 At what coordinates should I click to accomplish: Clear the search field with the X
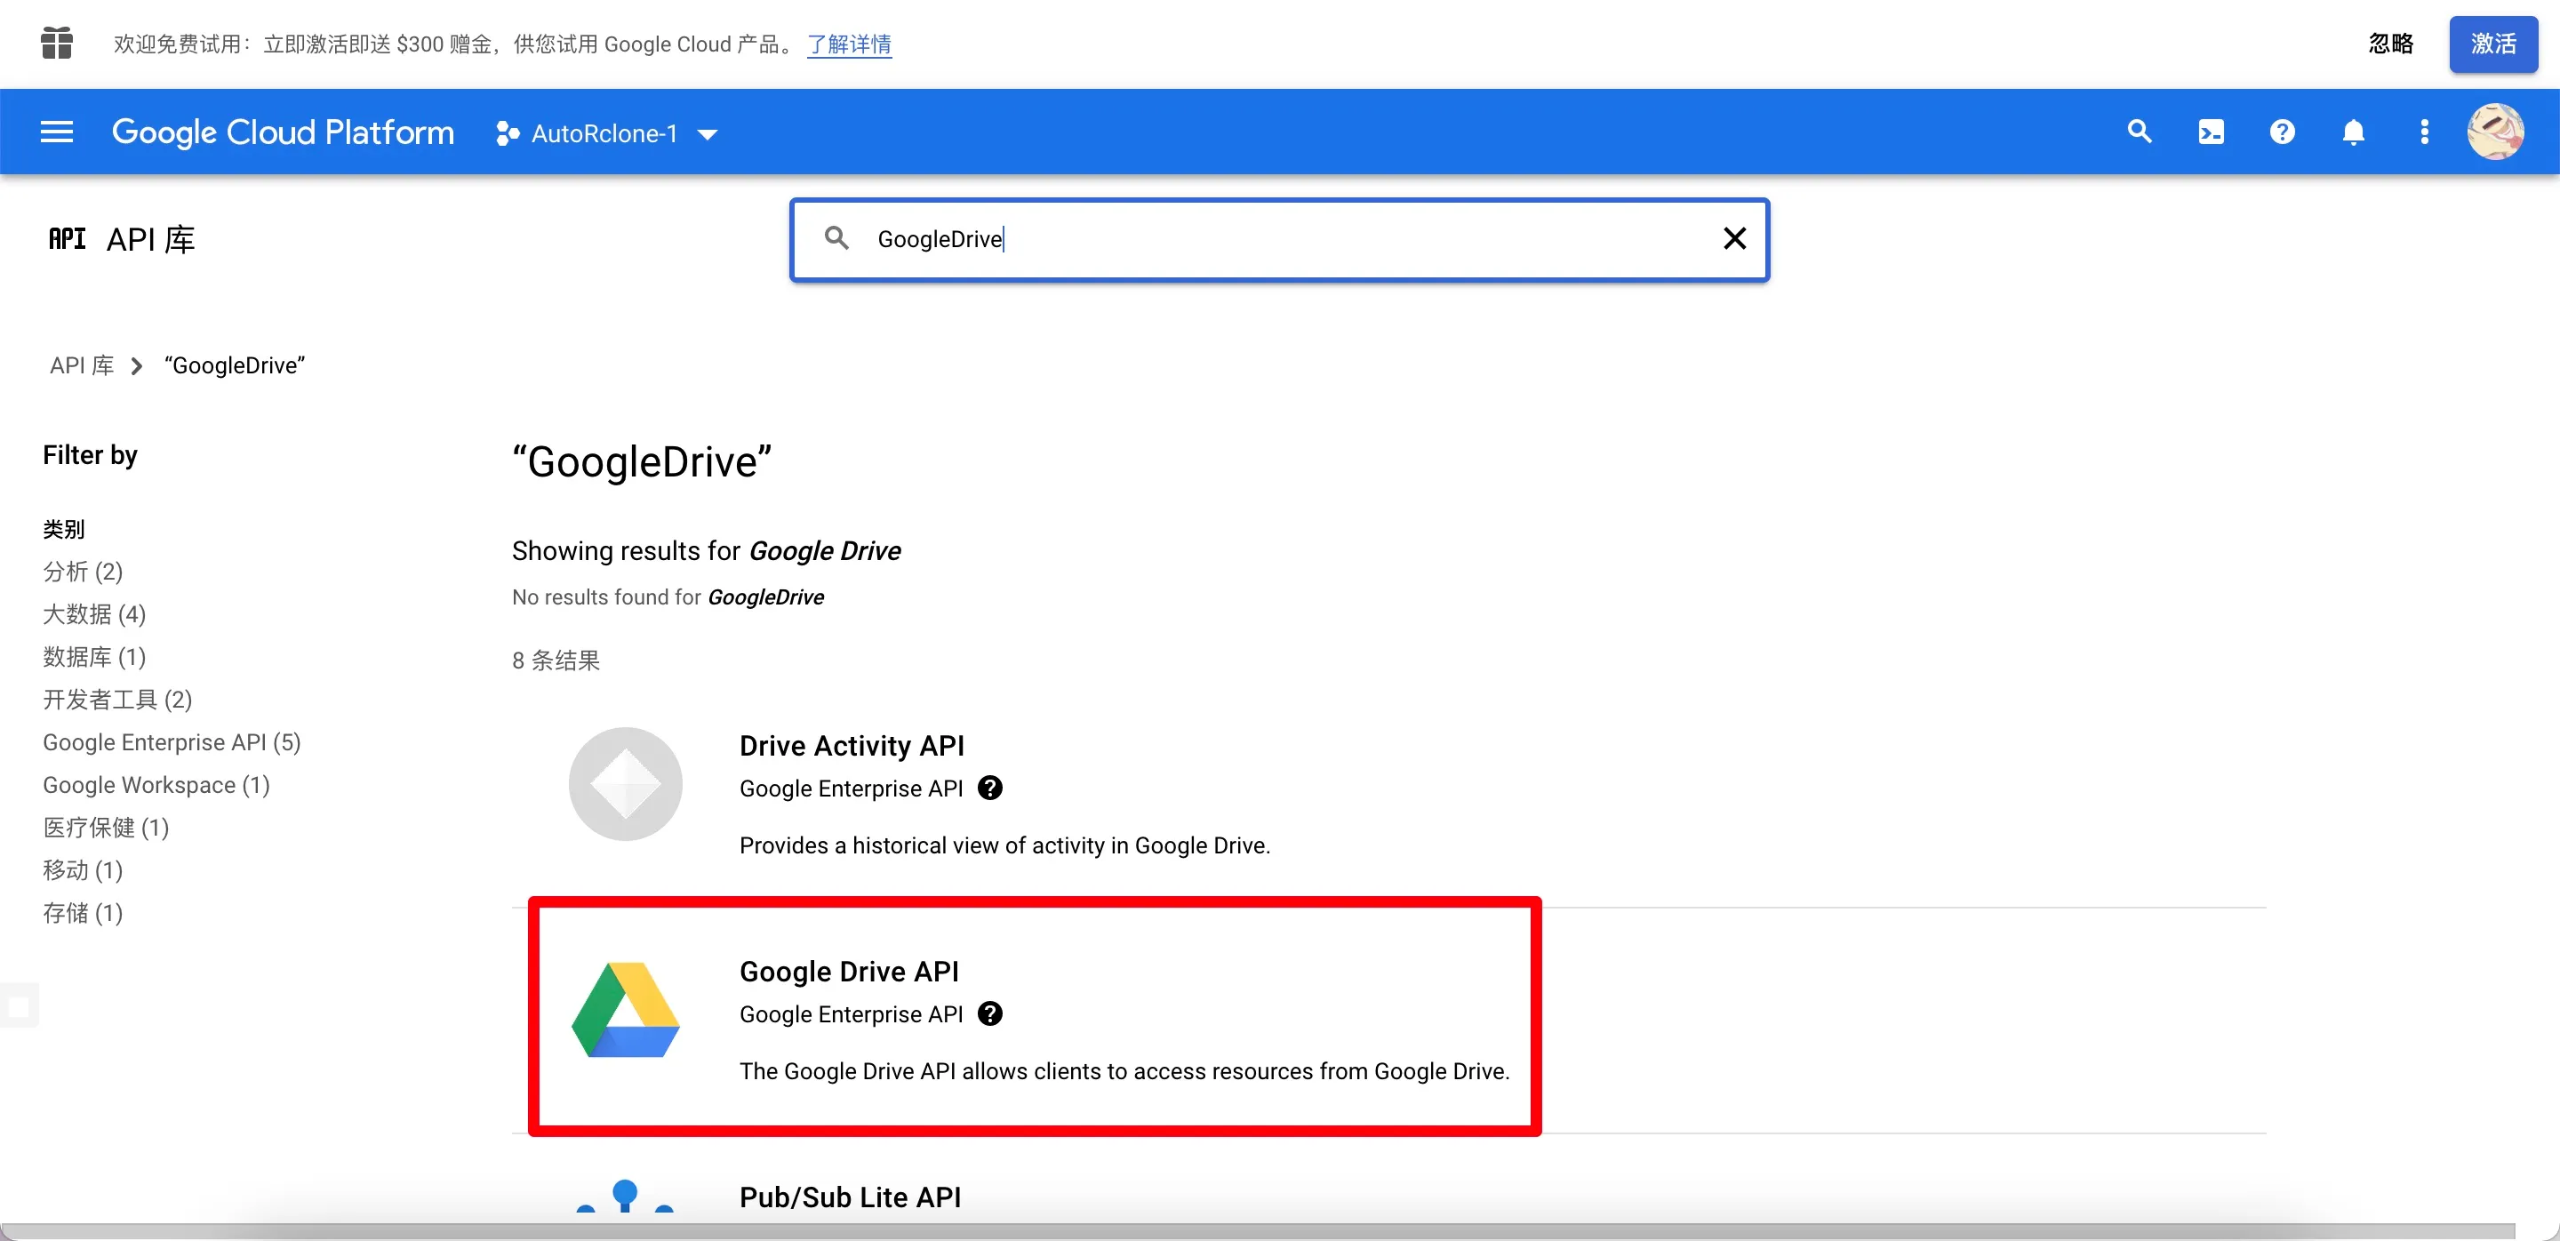click(1734, 238)
